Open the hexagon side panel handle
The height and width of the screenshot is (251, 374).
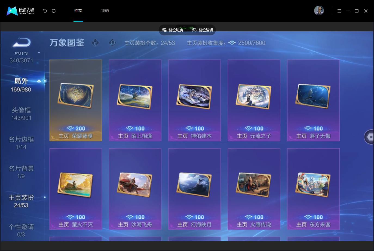pyautogui.click(x=369, y=137)
